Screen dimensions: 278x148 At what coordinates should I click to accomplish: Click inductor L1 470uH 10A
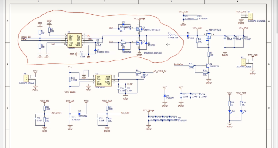172,35
